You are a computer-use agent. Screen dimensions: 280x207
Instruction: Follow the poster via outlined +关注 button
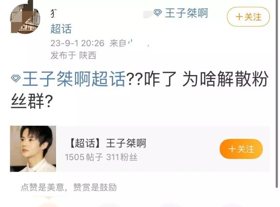click(x=248, y=17)
